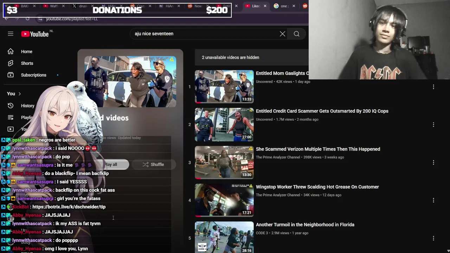Open The Prime Analyzer Channel under Verizon video
Viewport: 450px width, 253px height.
[x=278, y=157]
